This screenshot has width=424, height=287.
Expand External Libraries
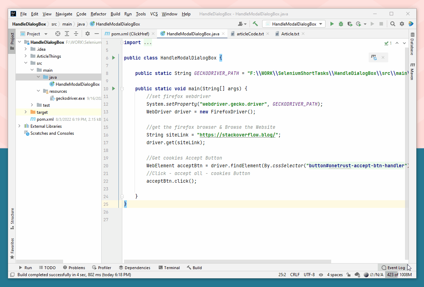pyautogui.click(x=19, y=126)
